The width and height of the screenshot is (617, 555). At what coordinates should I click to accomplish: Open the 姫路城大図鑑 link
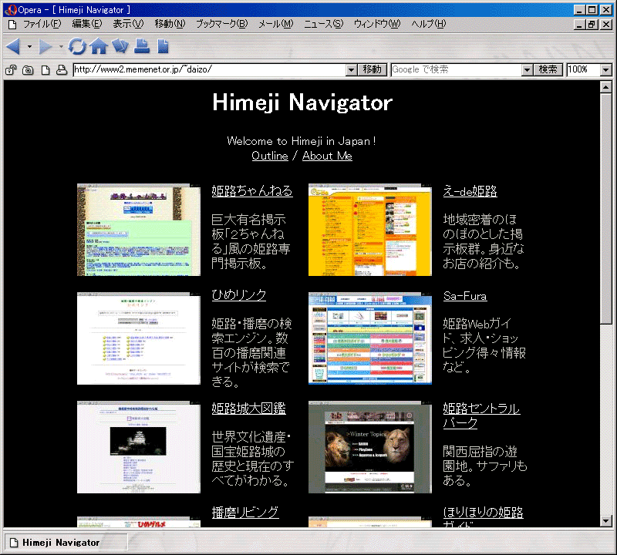[248, 409]
